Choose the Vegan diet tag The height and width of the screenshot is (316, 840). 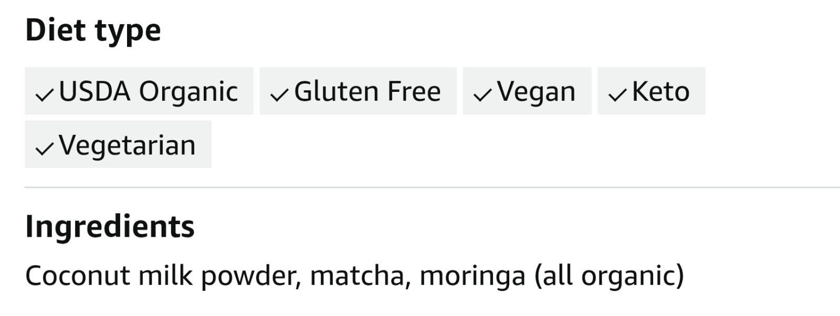pos(527,91)
